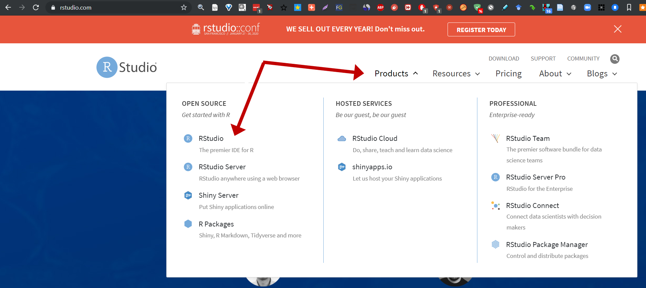Click 'RStudio for the Enterprise' text

pyautogui.click(x=539, y=189)
